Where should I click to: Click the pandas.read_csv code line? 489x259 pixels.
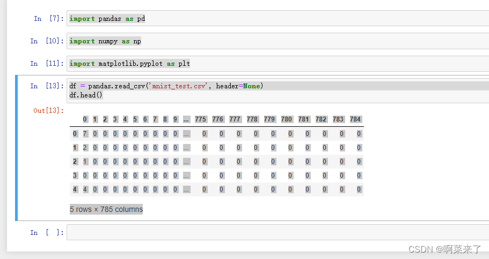166,86
